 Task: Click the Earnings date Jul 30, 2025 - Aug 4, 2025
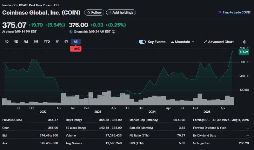click(231, 120)
